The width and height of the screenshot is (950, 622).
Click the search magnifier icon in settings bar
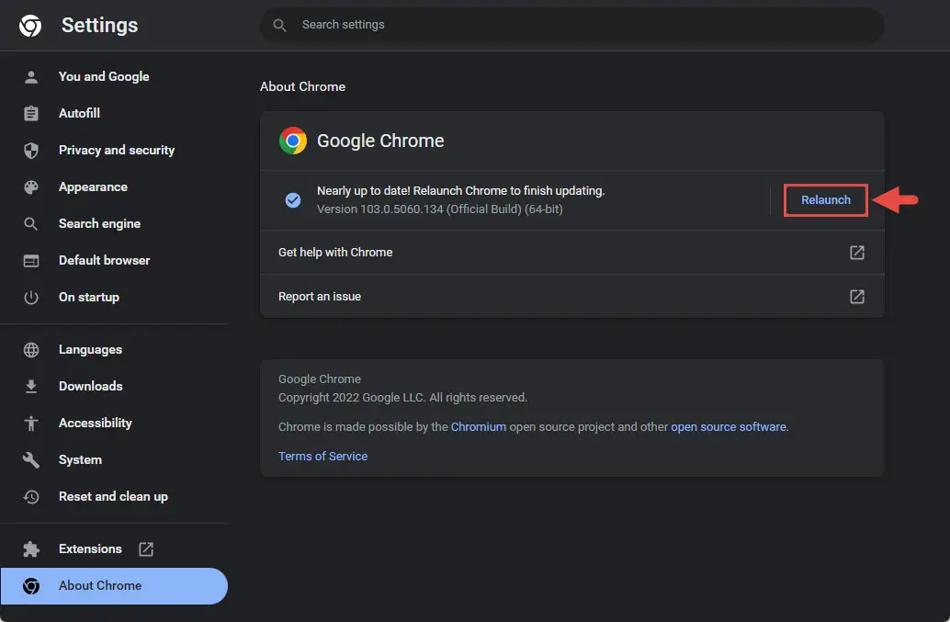(279, 25)
